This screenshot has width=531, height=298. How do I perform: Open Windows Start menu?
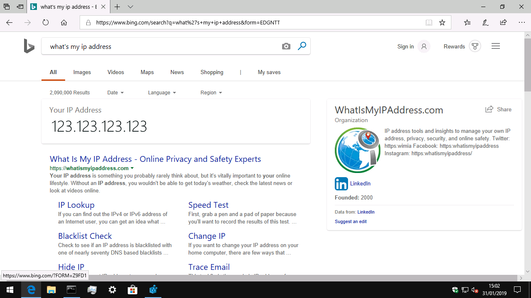[10, 290]
